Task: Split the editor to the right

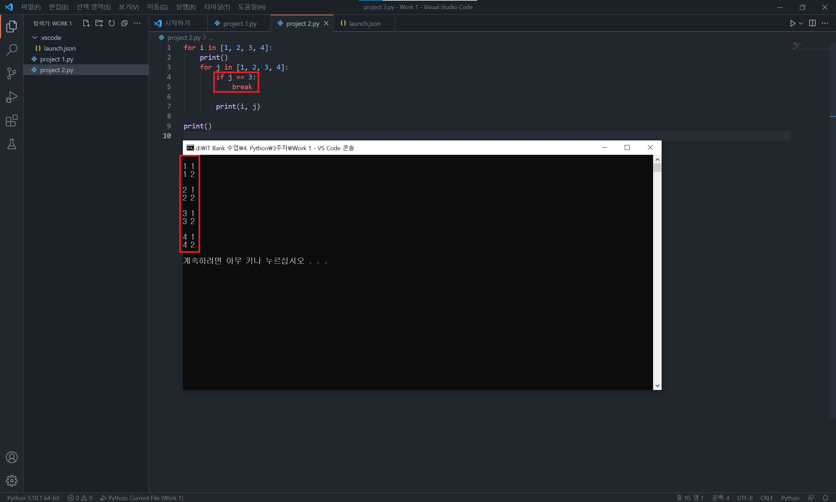Action: coord(812,23)
